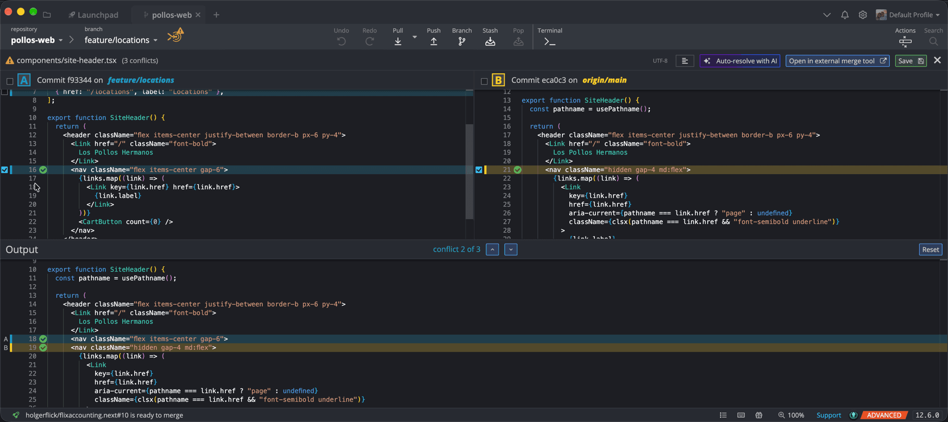Toggle checkbox on line 7 in pane A
Image resolution: width=948 pixels, height=422 pixels.
[x=4, y=92]
